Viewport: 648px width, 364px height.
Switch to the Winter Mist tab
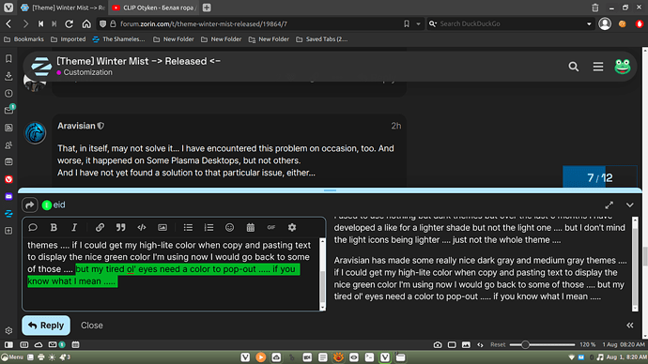point(62,8)
